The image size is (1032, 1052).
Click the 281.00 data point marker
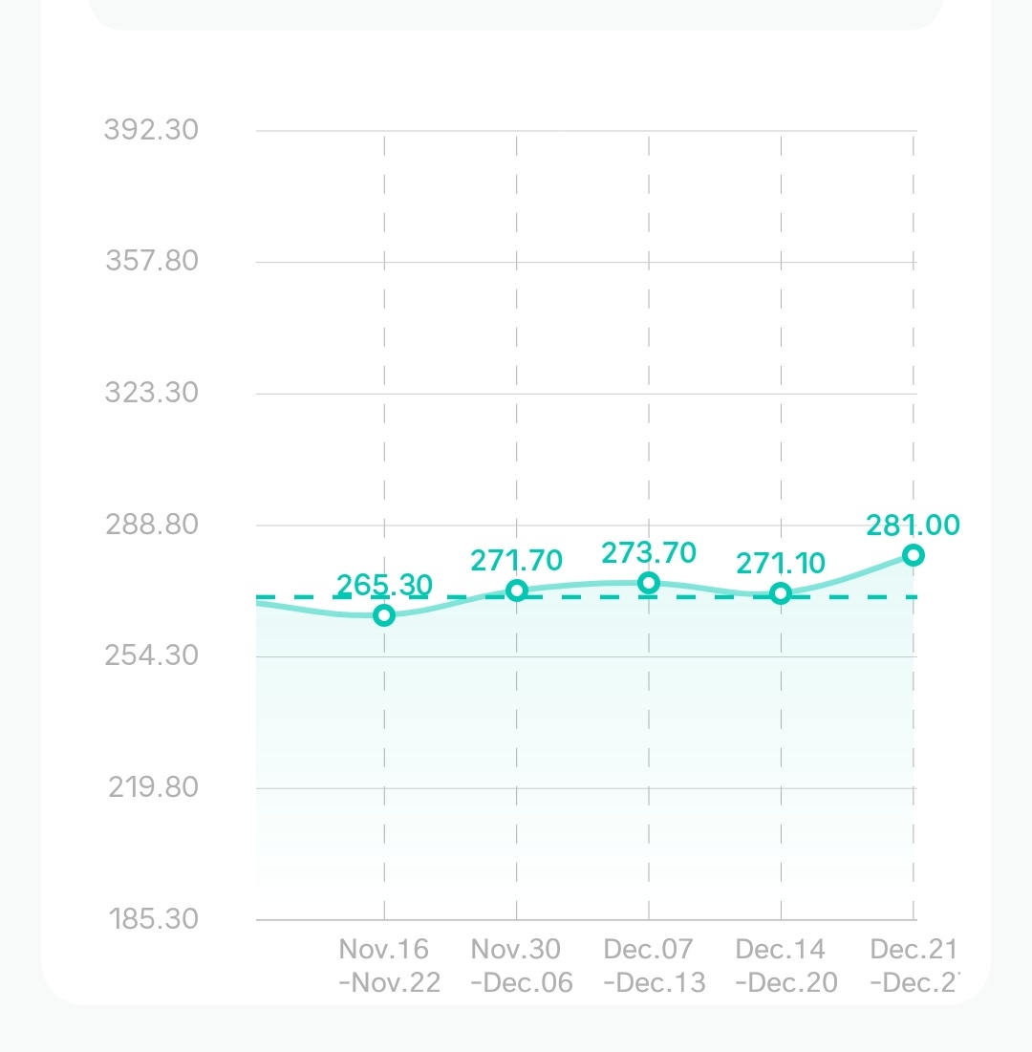[x=914, y=555]
